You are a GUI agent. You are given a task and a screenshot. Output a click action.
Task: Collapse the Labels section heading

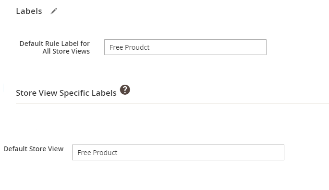click(29, 11)
